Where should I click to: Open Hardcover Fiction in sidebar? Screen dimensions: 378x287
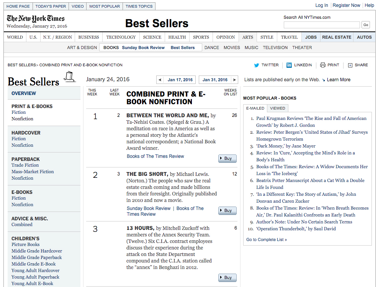tap(19, 139)
